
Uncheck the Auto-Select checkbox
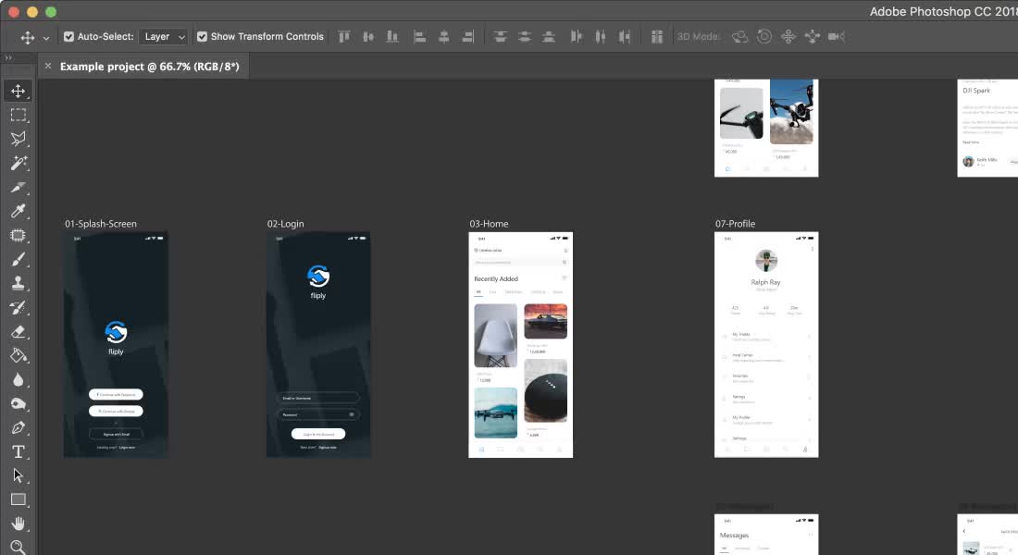coord(68,36)
